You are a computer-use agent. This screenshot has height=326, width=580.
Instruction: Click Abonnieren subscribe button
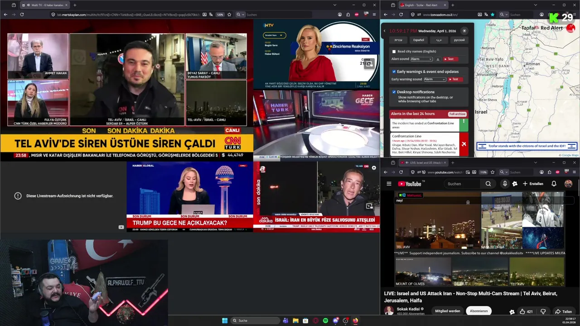(478, 311)
